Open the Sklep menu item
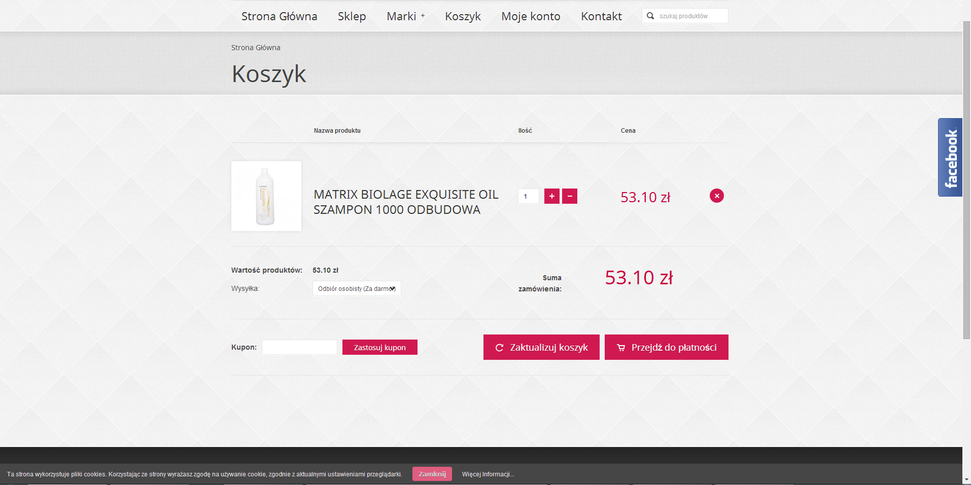 pos(352,16)
